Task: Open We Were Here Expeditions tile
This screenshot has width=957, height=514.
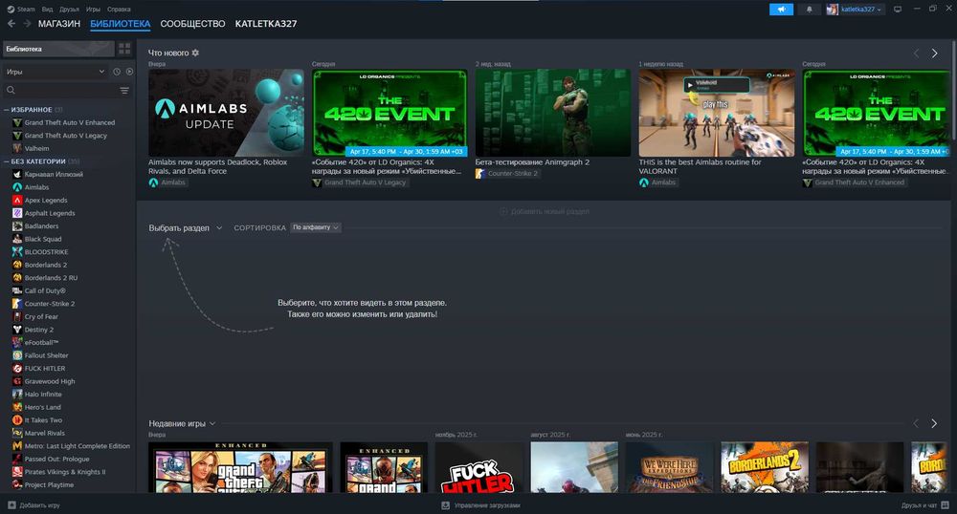Action: pos(670,467)
